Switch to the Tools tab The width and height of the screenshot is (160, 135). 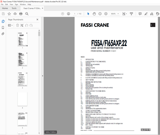point(14,8)
